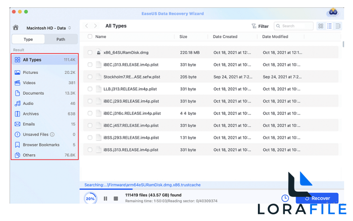Viewport: 353px width, 221px height.
Task: Navigate forward with the right arrow
Action: [x=96, y=26]
